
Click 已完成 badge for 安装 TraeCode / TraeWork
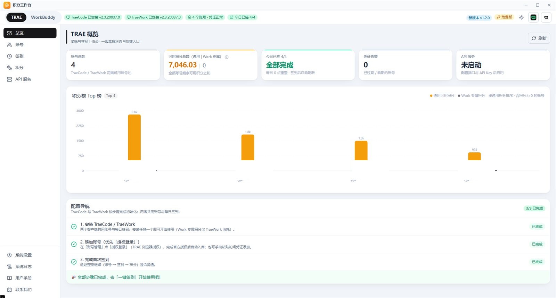[537, 227]
